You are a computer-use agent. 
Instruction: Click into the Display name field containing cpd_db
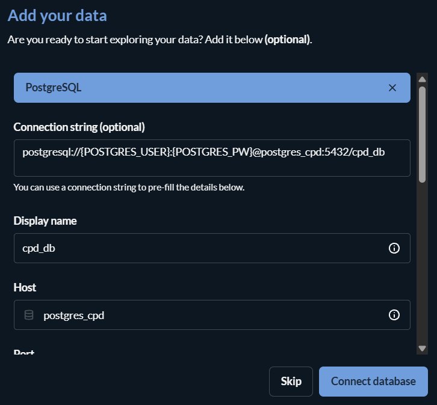click(x=199, y=248)
